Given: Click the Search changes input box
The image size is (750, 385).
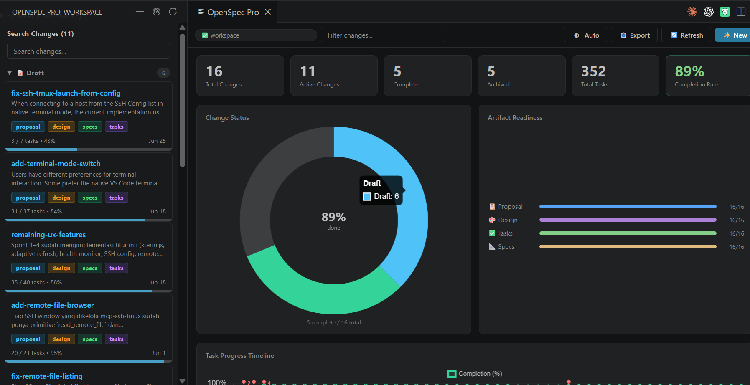Looking at the screenshot, I should pos(89,51).
